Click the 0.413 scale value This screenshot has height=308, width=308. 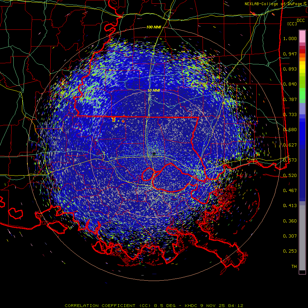tap(290, 206)
